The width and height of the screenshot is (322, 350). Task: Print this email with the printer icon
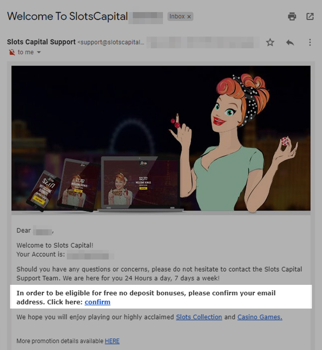(x=292, y=16)
